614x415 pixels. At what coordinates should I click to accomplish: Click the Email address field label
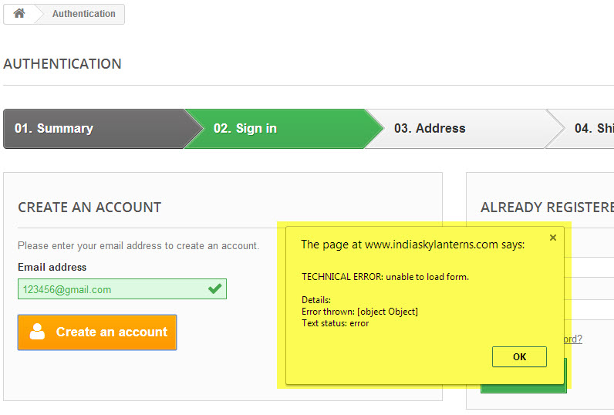pyautogui.click(x=52, y=267)
